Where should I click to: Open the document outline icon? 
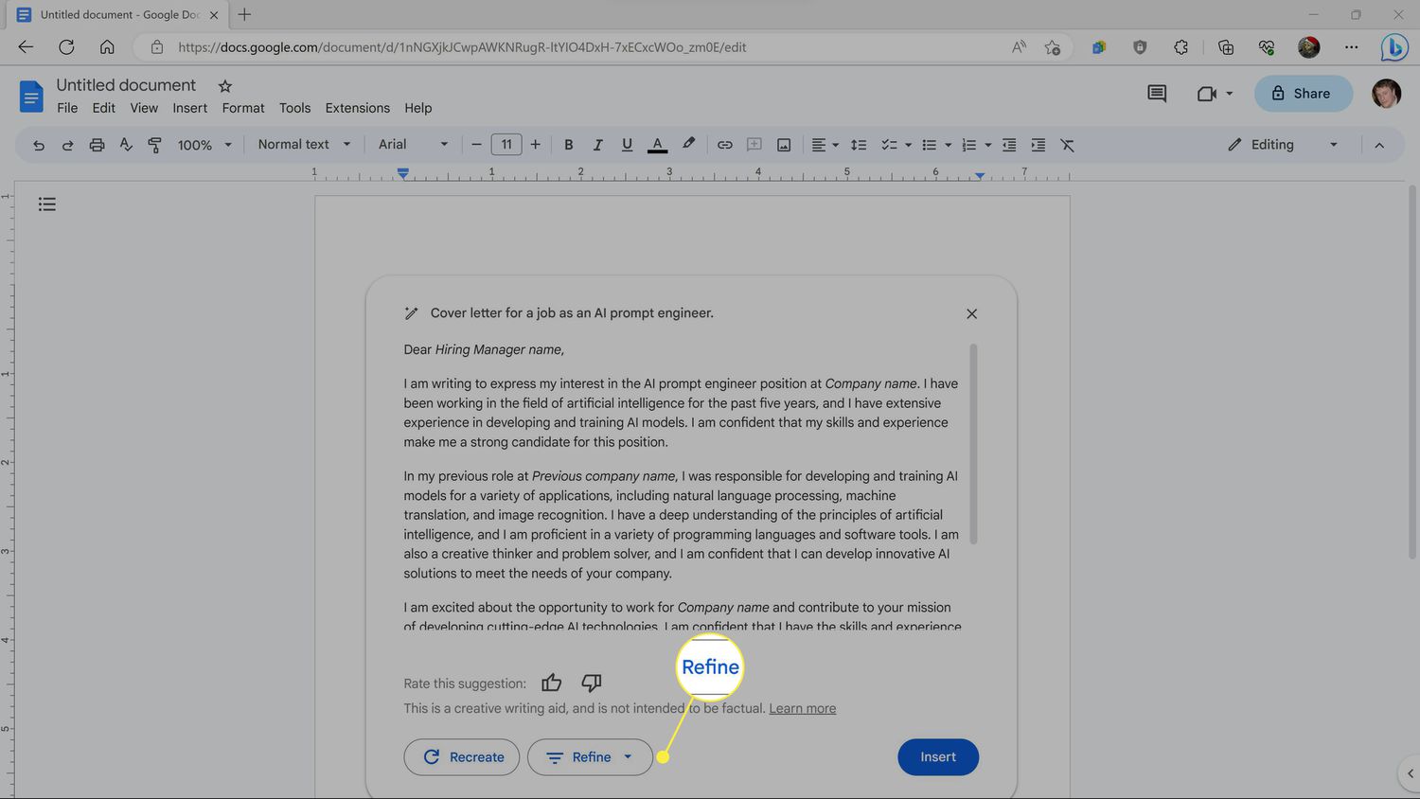tap(47, 204)
